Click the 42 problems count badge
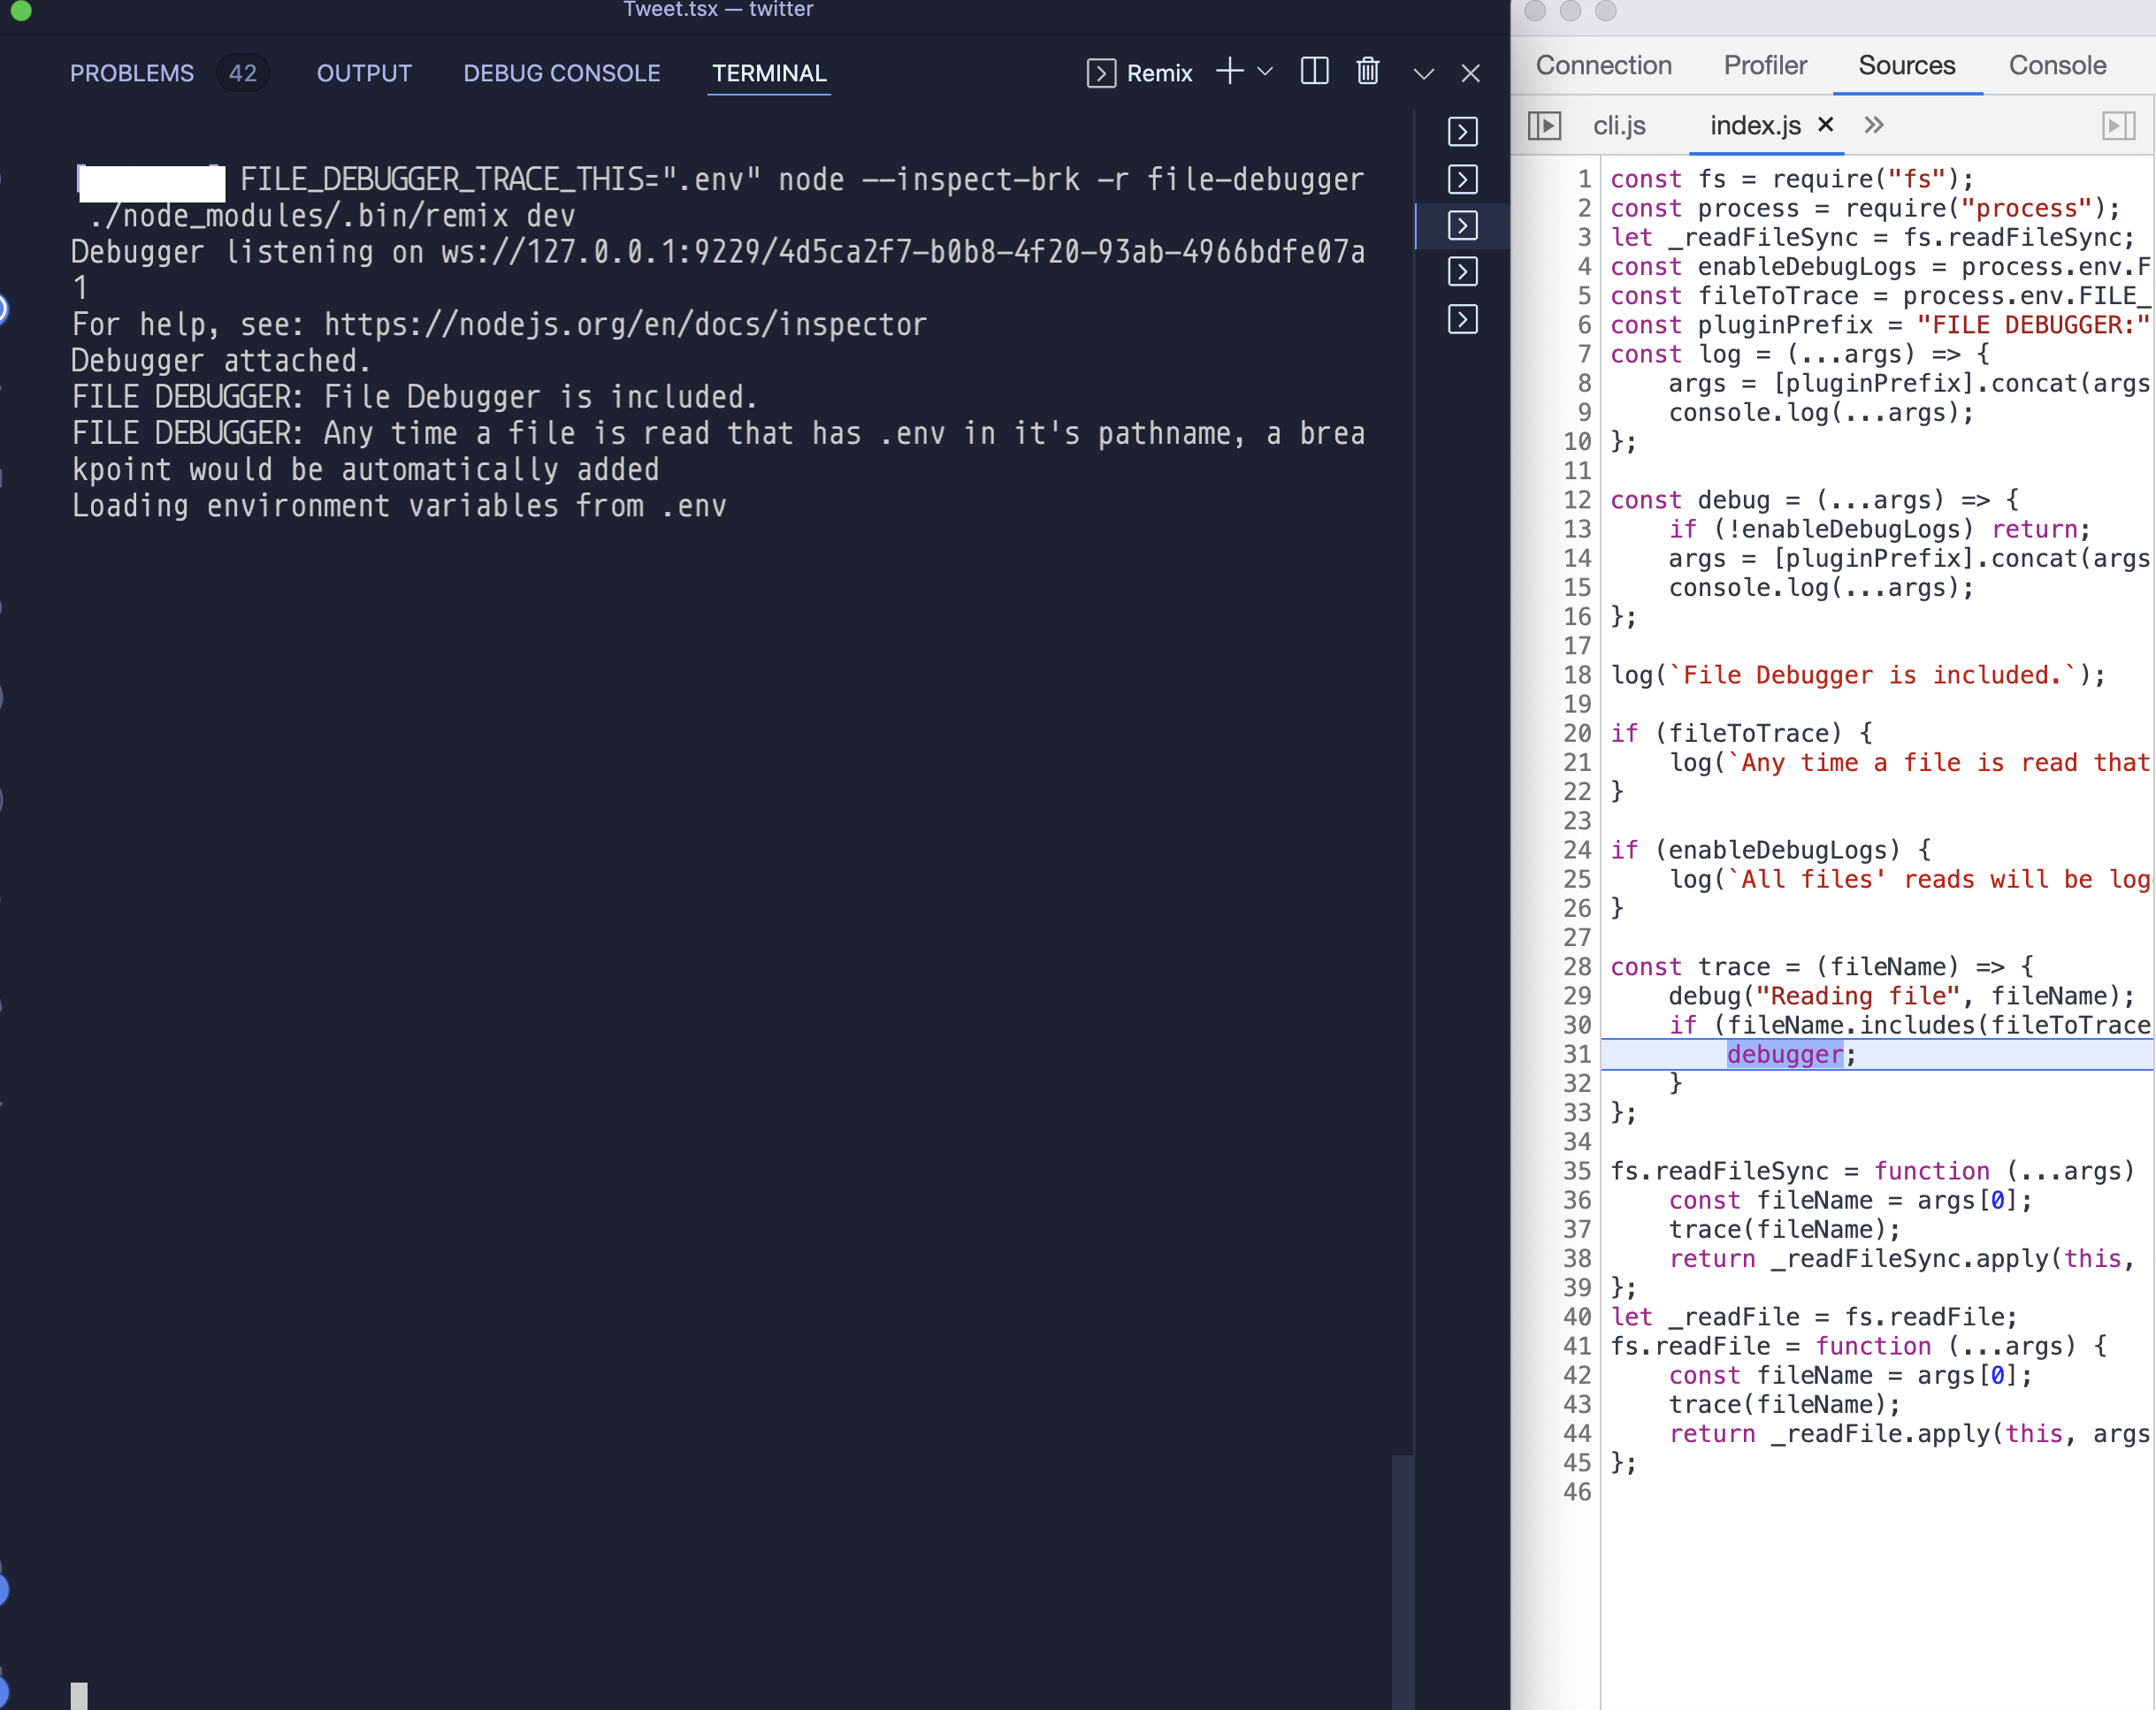 [x=242, y=73]
